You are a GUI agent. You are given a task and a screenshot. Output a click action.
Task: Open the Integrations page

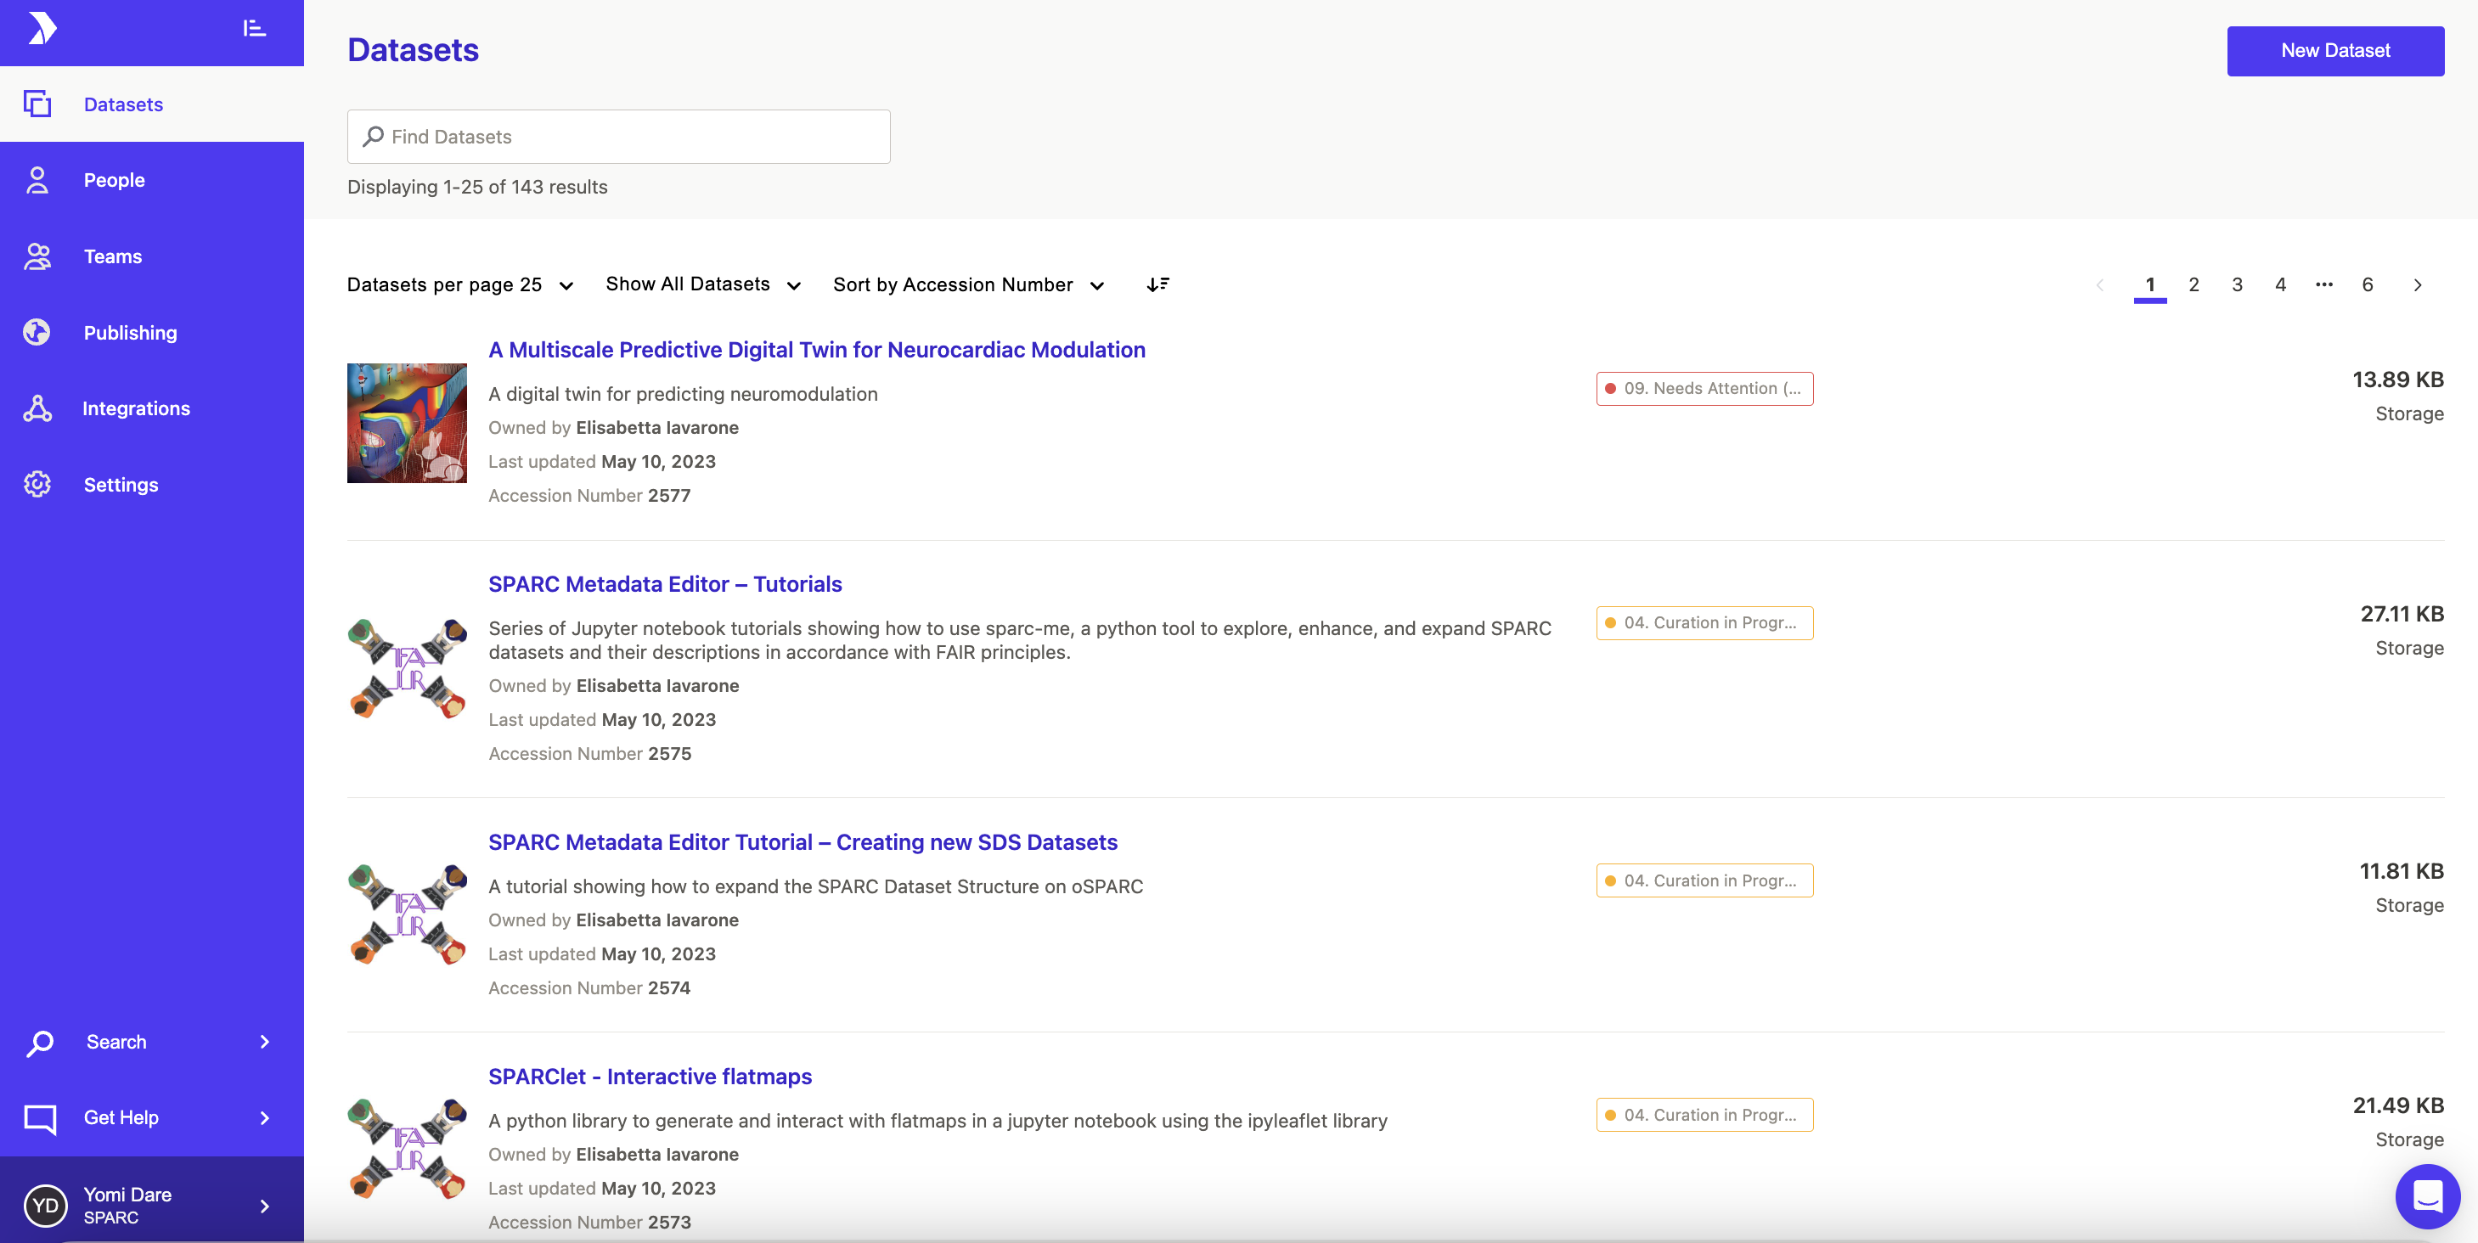(136, 408)
